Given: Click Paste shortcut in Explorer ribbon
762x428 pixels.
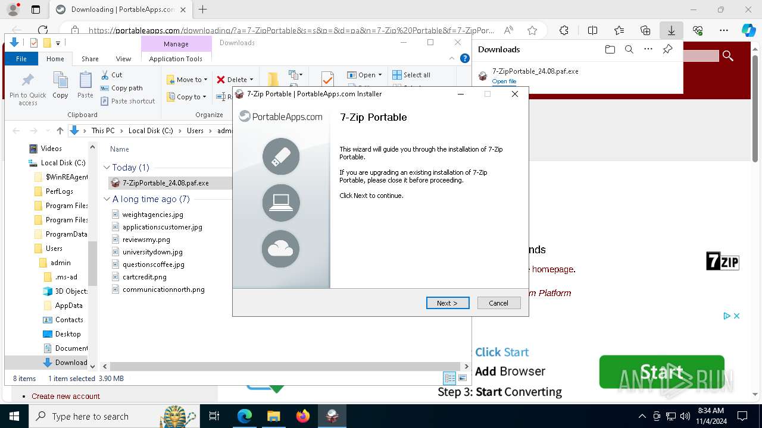Looking at the screenshot, I should 127,101.
